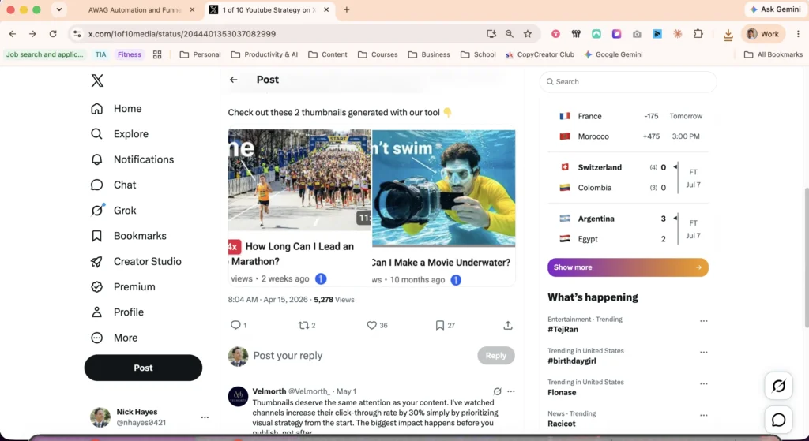This screenshot has width=809, height=441.
Task: Bookmark the post using bookmark icon
Action: tap(439, 325)
